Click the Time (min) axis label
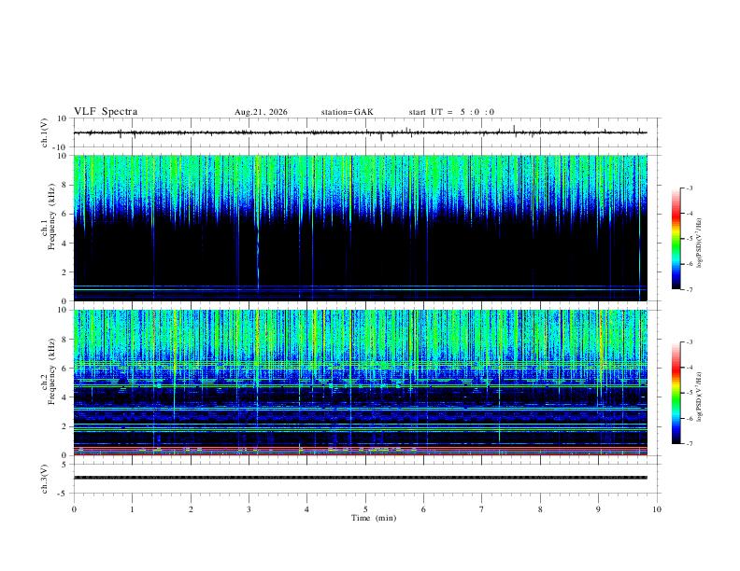Image resolution: width=740 pixels, height=571 pixels. [x=374, y=518]
